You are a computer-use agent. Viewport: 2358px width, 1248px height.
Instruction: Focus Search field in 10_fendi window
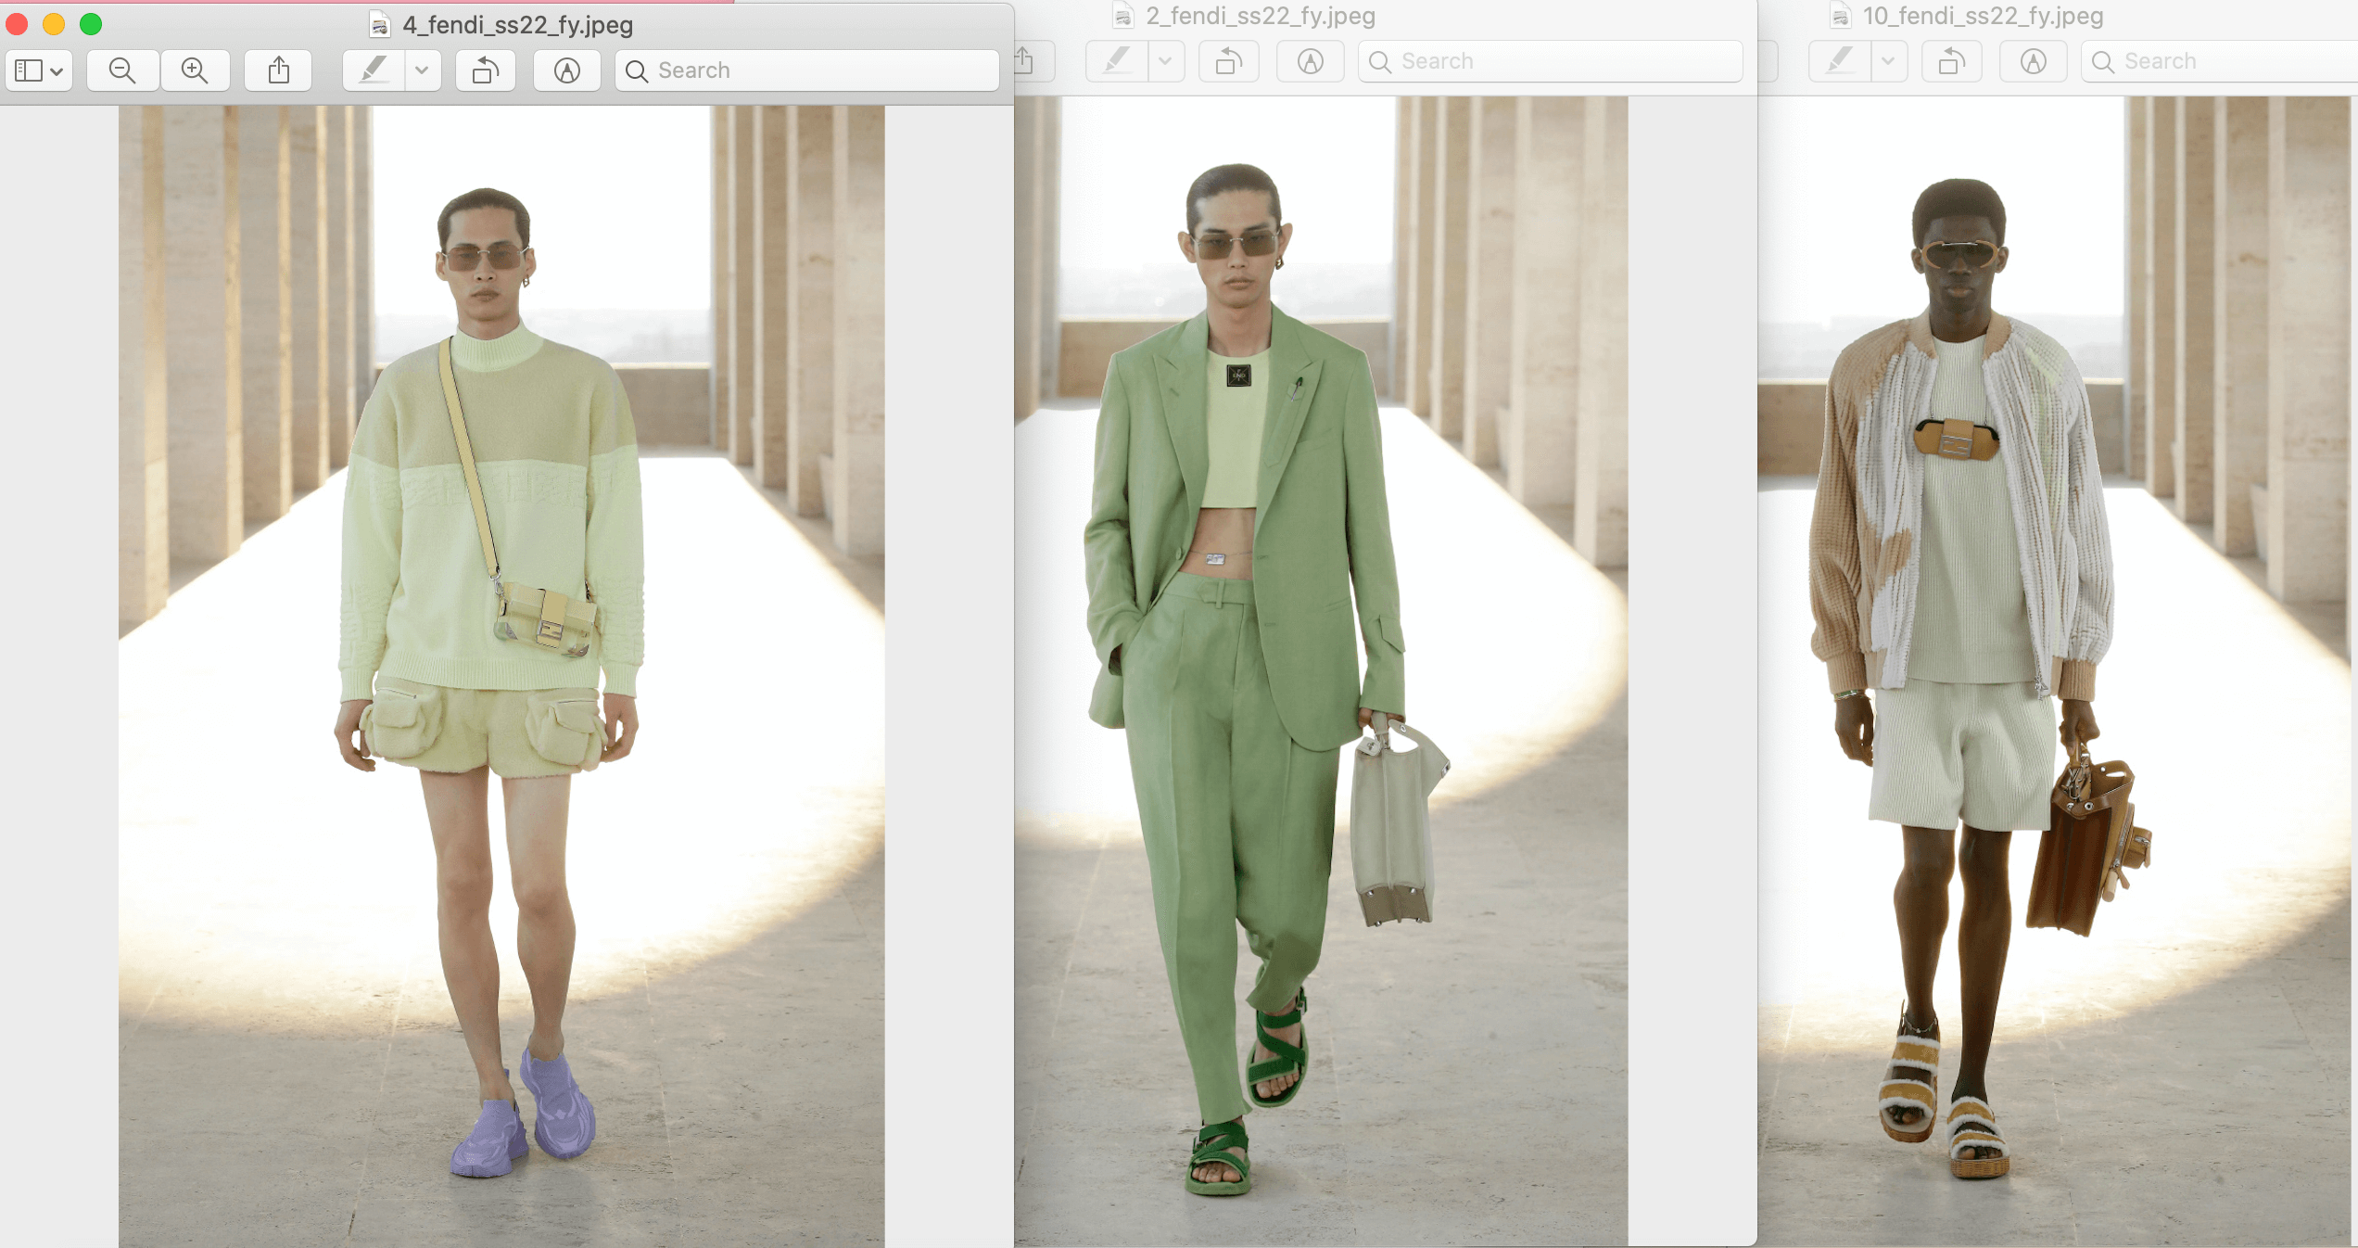click(x=2220, y=61)
